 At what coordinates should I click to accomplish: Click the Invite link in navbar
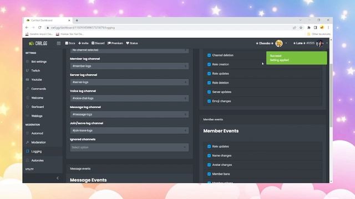coord(83,43)
